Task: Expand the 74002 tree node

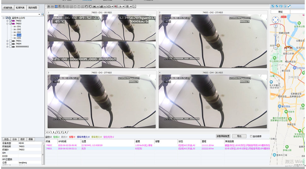Action: pyautogui.click(x=7, y=21)
